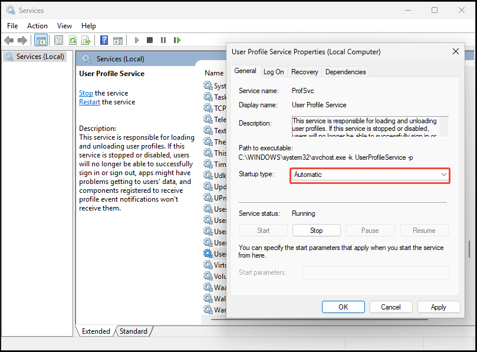Click the Cancel button
477x352 pixels.
click(391, 307)
